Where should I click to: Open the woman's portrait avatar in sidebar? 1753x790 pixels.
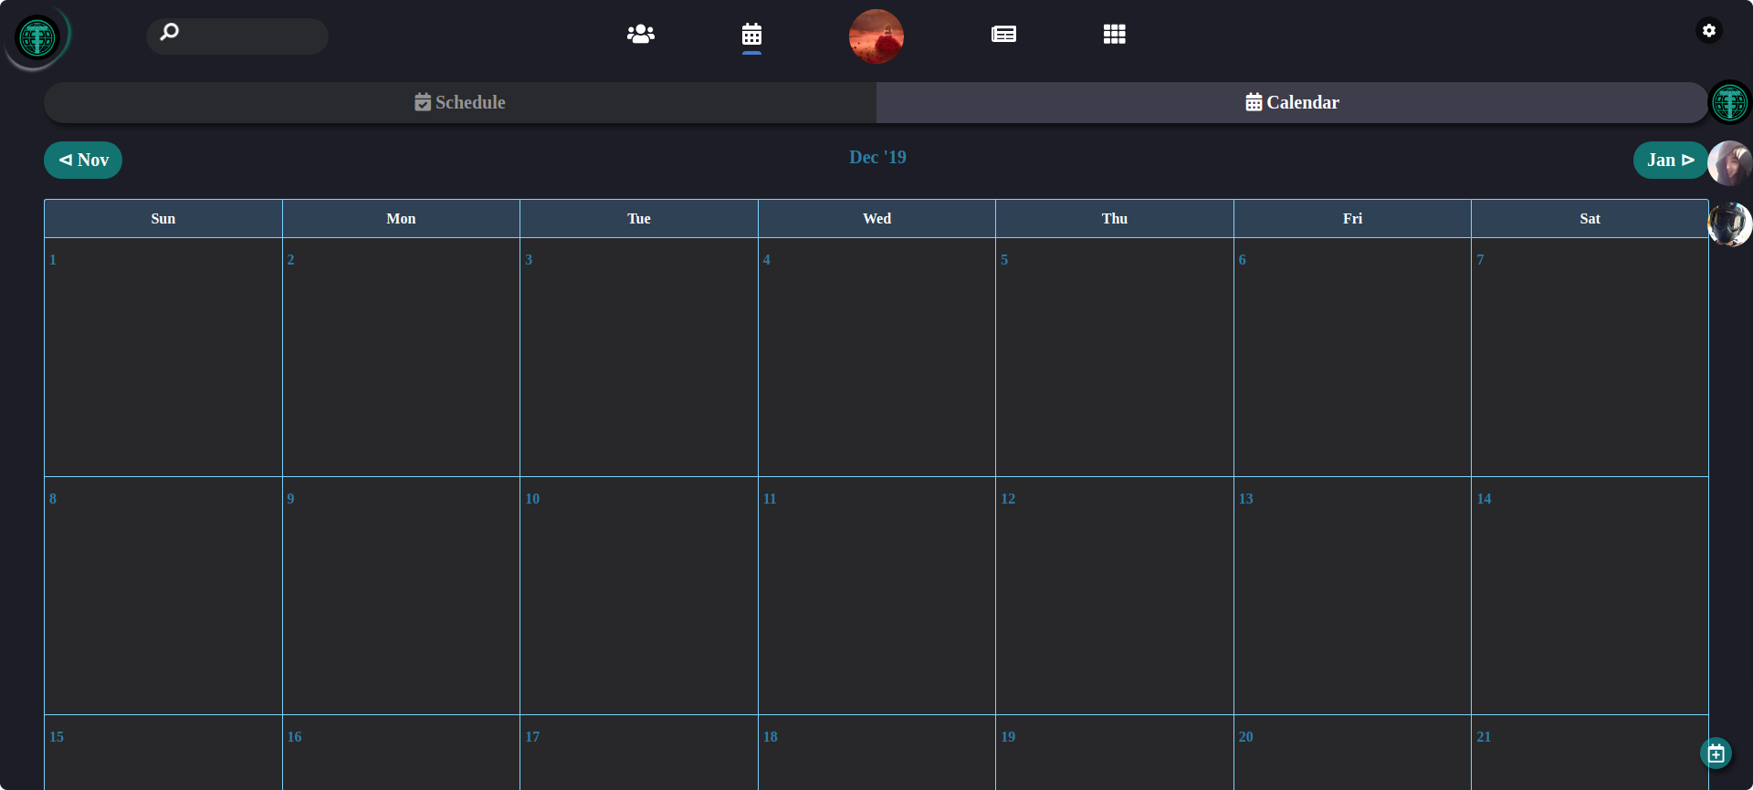[x=1730, y=163]
